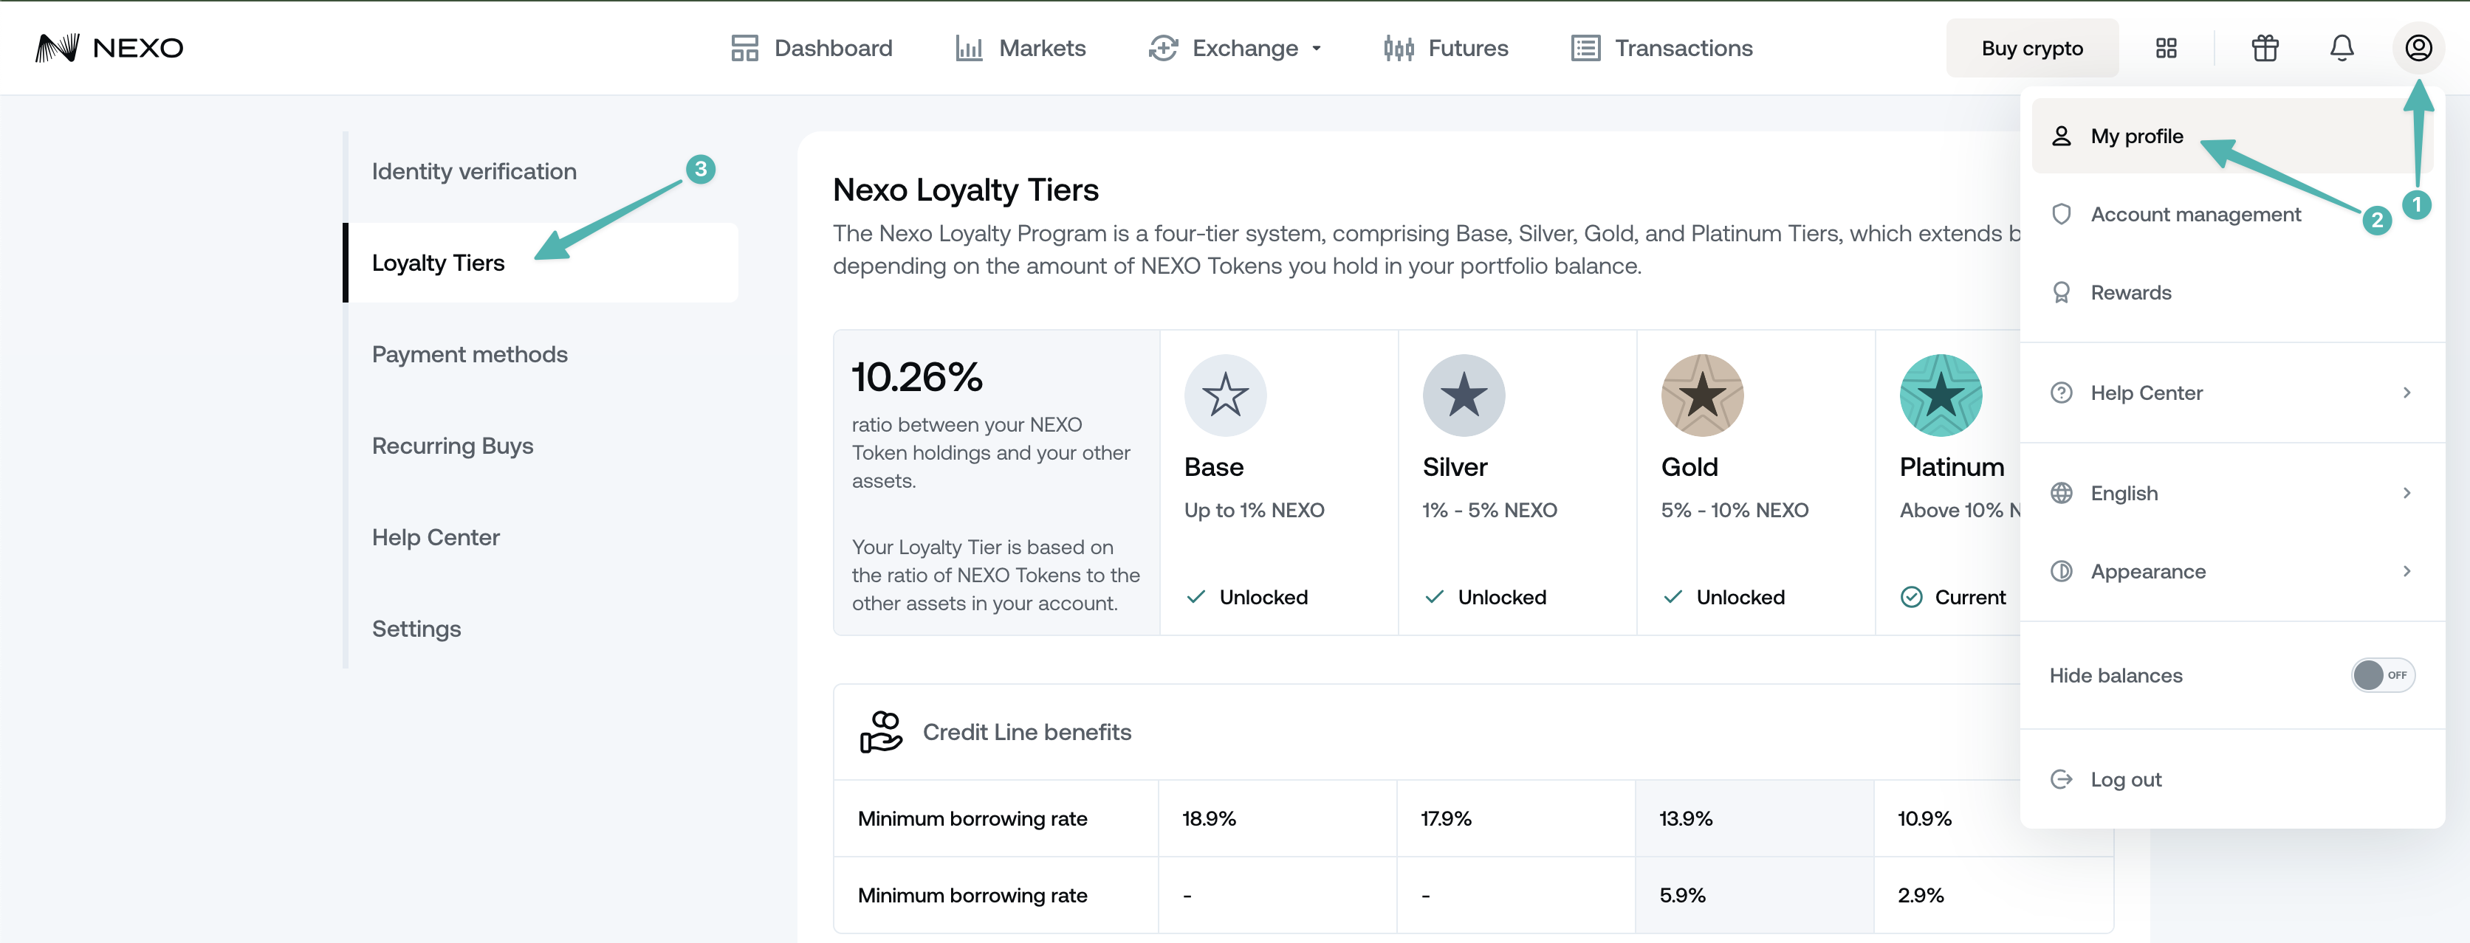2470x943 pixels.
Task: Toggle the Hide balances switch
Action: pos(2382,674)
